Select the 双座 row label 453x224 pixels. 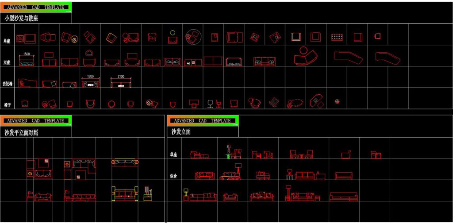pyautogui.click(x=7, y=63)
